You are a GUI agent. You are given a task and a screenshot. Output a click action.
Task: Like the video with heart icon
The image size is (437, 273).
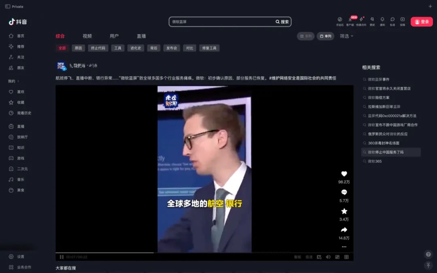point(344,174)
